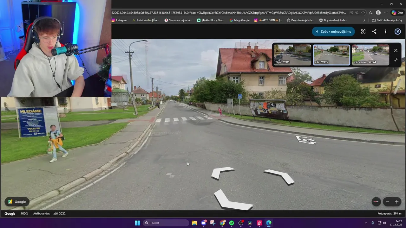Open the browser profile avatar
The image size is (406, 228).
coord(378,13)
